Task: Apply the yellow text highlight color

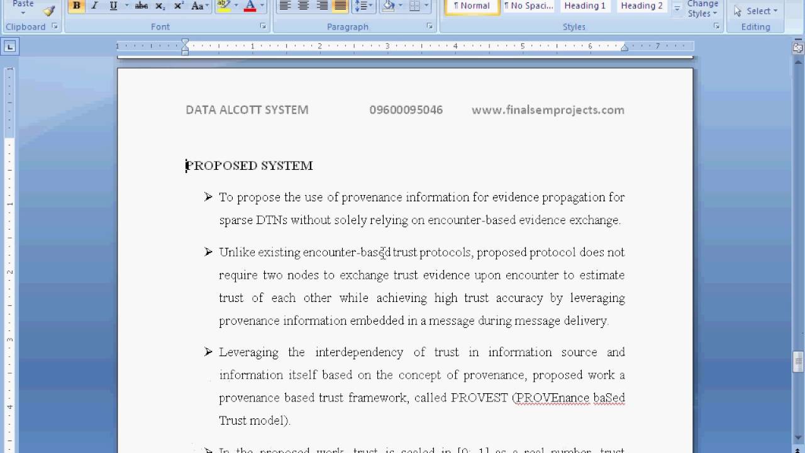Action: [x=223, y=6]
